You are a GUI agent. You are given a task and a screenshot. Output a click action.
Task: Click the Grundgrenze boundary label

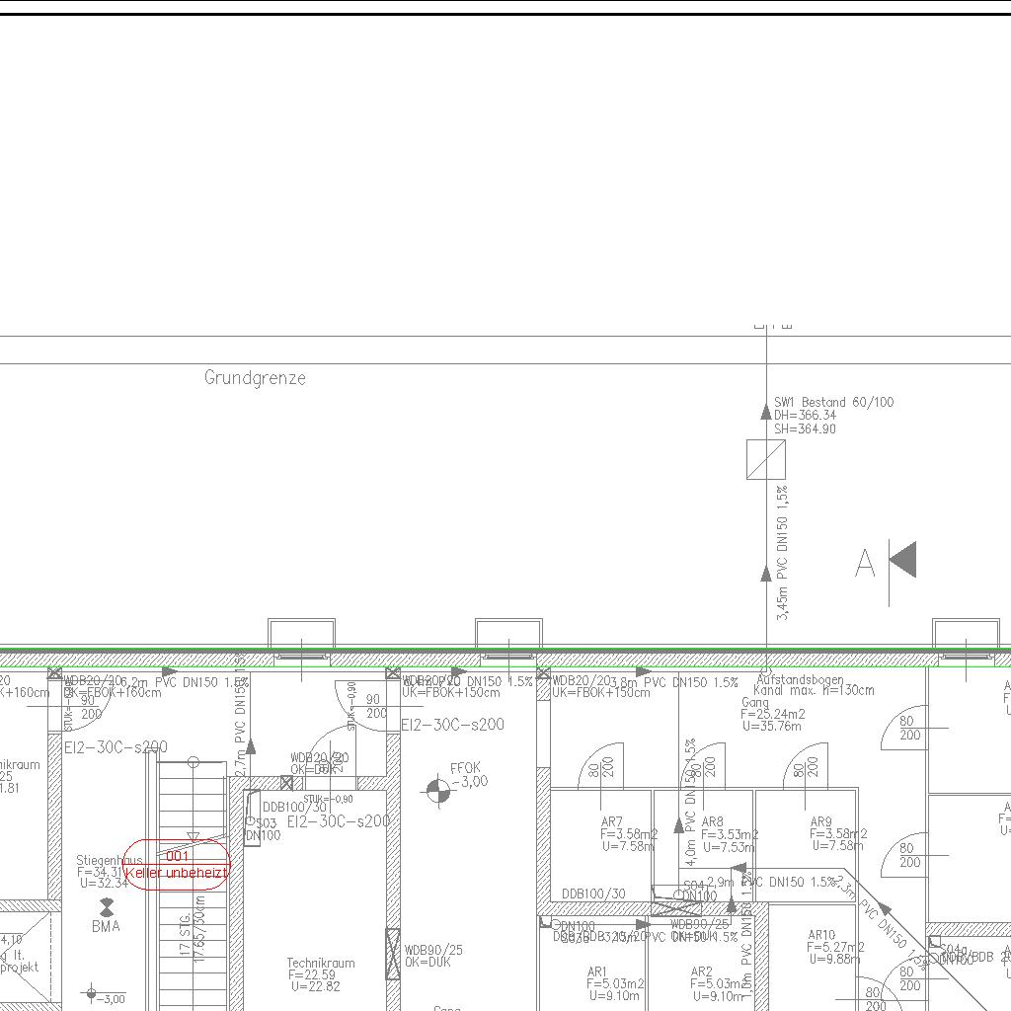[x=255, y=378]
